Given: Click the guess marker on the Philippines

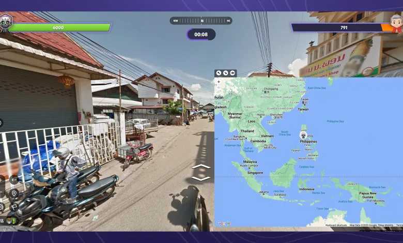Looking at the screenshot, I should [x=303, y=135].
